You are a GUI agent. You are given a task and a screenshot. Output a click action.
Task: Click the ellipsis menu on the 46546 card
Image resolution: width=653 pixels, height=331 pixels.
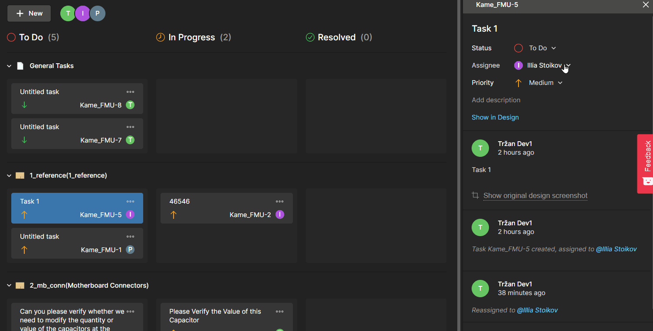pyautogui.click(x=279, y=201)
